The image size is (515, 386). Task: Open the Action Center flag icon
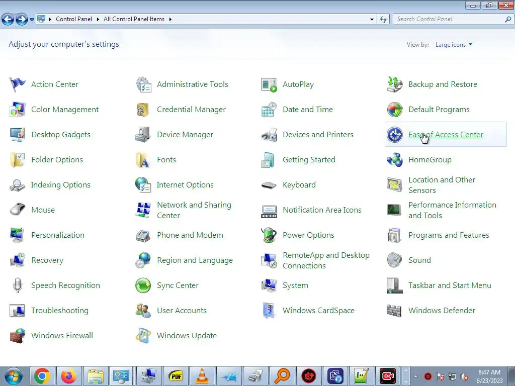[18, 84]
